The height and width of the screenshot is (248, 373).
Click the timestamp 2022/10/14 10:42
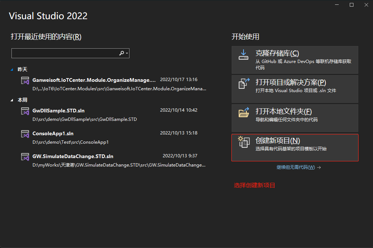click(179, 110)
